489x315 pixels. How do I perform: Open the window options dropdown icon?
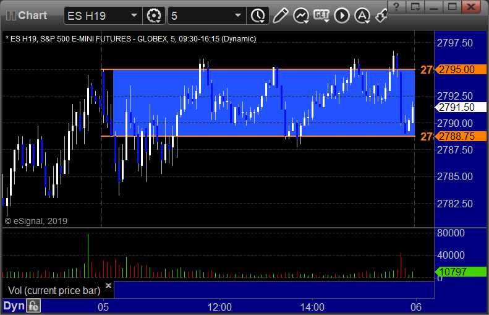[415, 6]
